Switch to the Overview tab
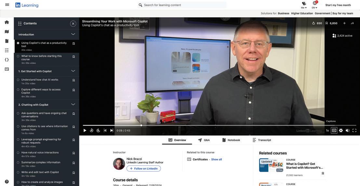Viewport: 360px width, 186px height. point(177,140)
